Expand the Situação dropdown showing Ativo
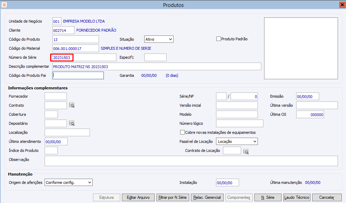Screen dimensions: 346x203 point(159,39)
